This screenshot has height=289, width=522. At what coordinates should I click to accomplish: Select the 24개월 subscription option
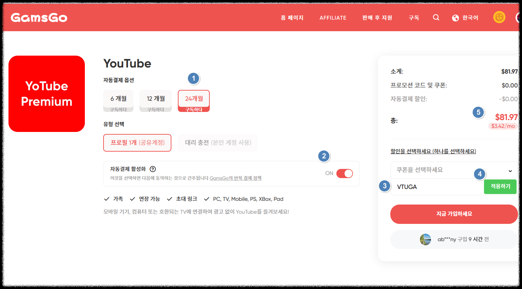click(194, 101)
